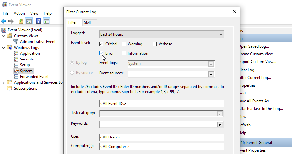
Task: Click the Security log icon
Action: coord(16,59)
